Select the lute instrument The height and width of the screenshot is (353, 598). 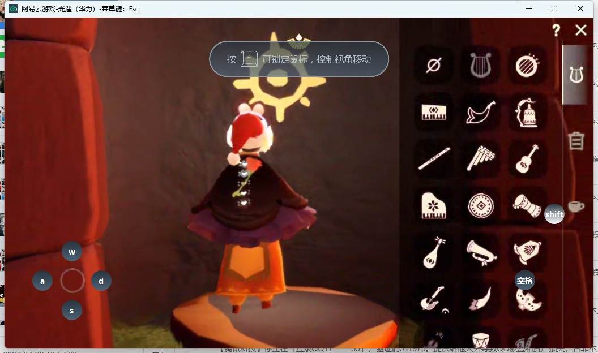pyautogui.click(x=434, y=252)
